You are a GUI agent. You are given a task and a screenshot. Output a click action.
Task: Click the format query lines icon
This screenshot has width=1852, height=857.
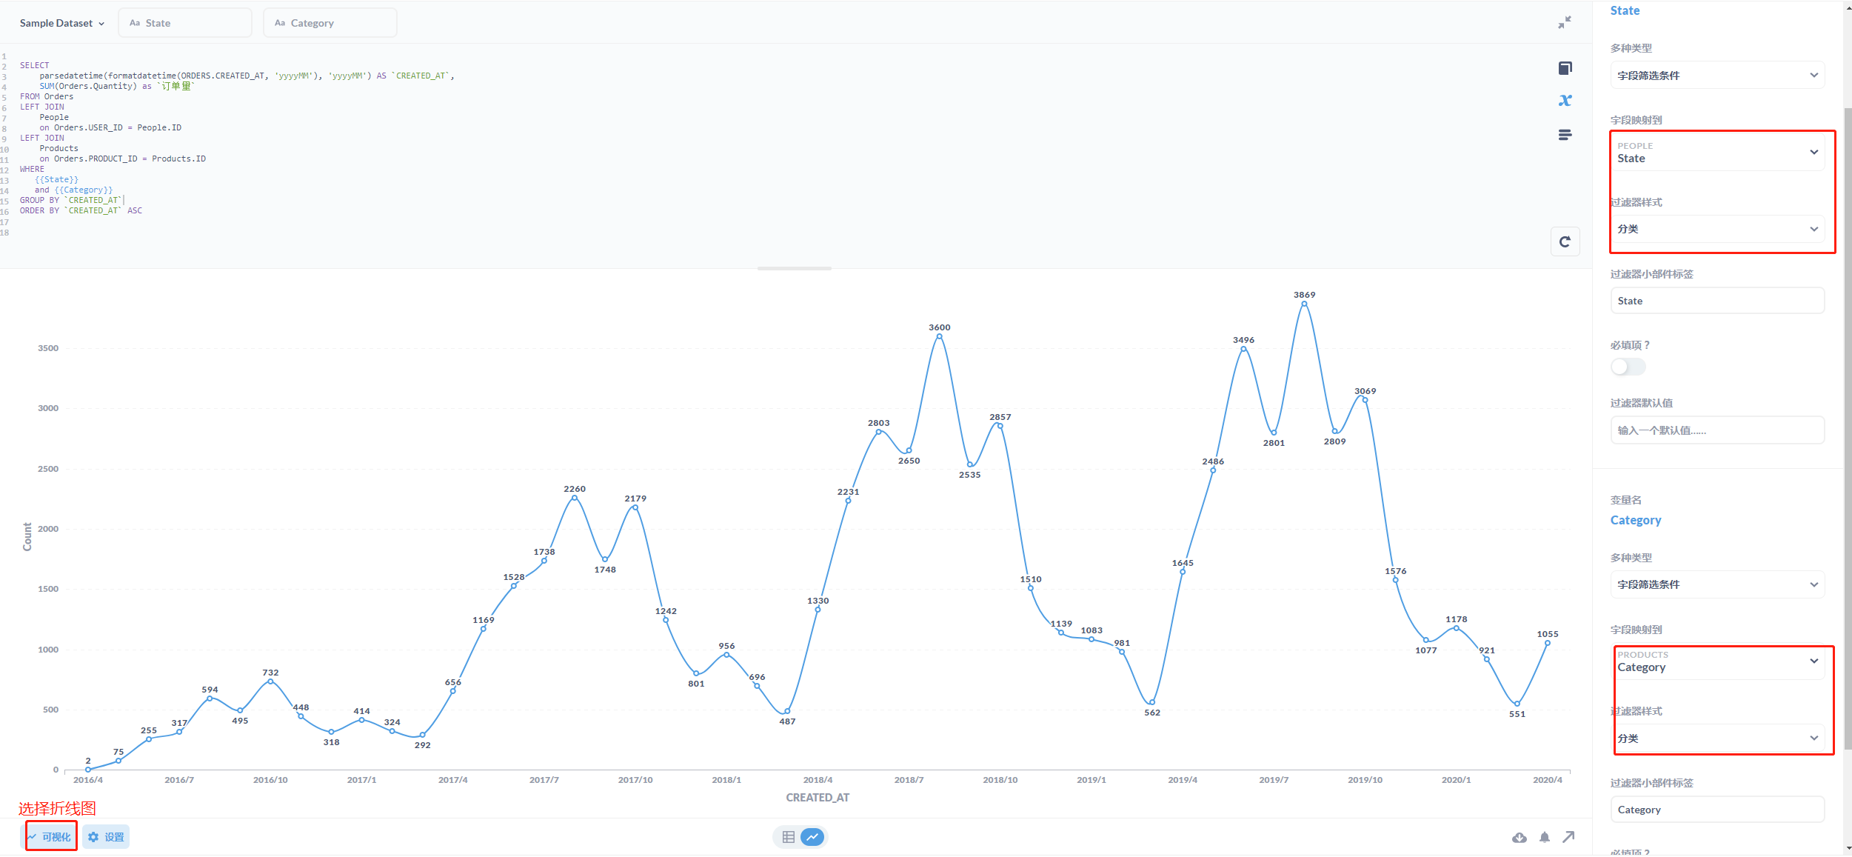click(x=1565, y=135)
